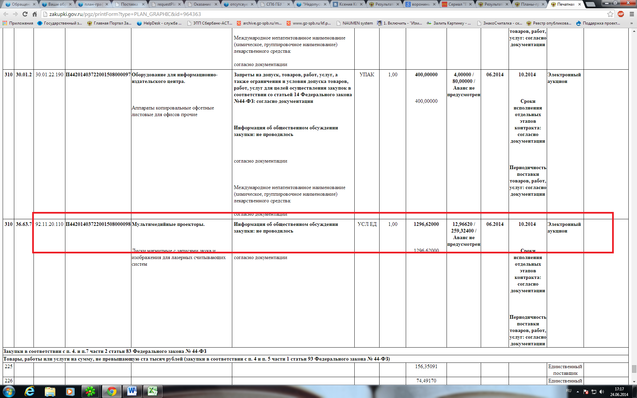637x398 pixels.
Task: Show more bookmarks with the chevron
Action: [x=631, y=23]
